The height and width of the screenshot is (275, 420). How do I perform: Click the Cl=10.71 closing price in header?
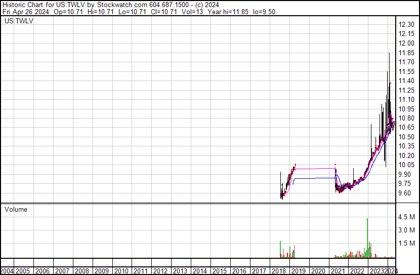[x=163, y=12]
